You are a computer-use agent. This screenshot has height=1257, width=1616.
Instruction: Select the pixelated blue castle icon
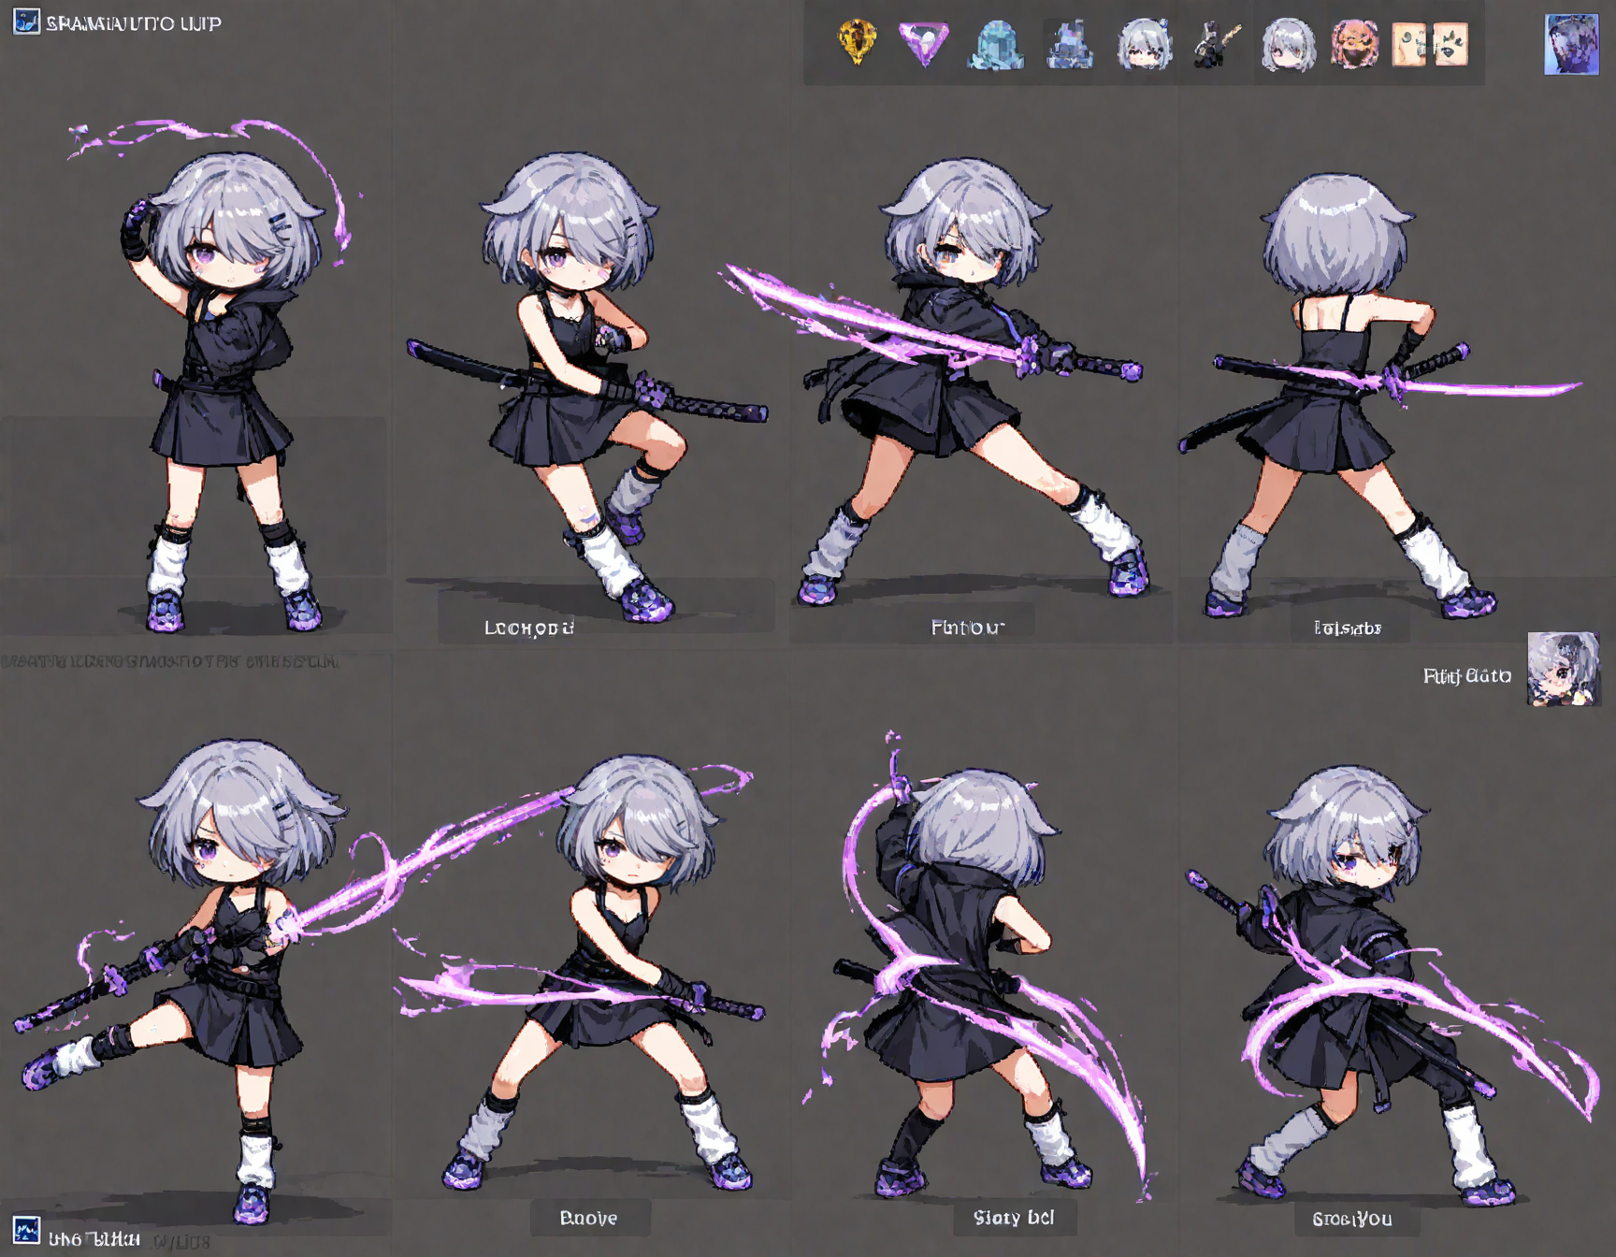click(1070, 45)
